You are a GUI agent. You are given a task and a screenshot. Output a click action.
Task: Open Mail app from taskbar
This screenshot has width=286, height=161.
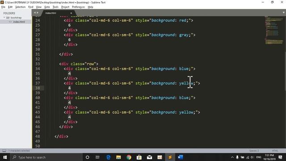[x=149, y=157]
